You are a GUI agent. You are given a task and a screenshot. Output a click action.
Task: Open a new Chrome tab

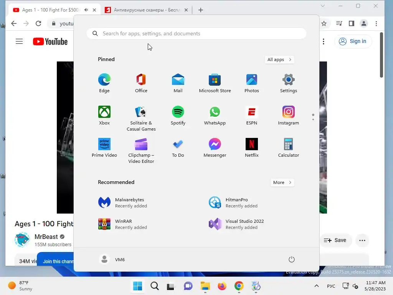click(x=200, y=10)
